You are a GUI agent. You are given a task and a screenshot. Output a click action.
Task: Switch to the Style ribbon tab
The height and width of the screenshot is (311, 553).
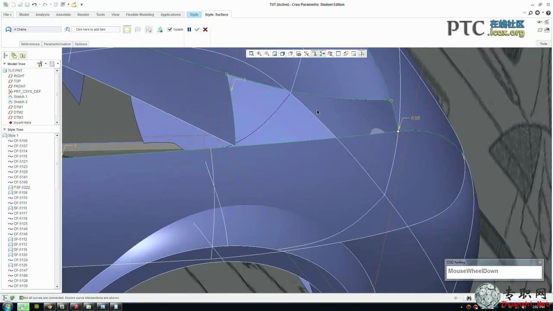pos(194,15)
